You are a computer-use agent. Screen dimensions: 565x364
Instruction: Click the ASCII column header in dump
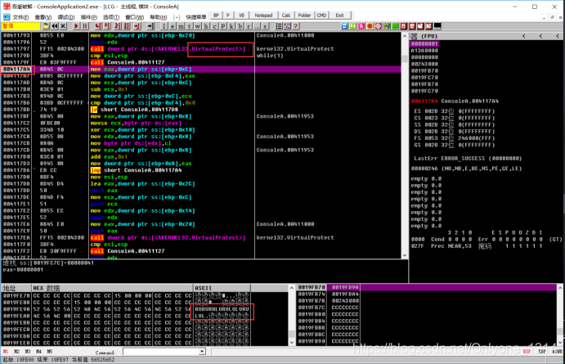pos(222,288)
